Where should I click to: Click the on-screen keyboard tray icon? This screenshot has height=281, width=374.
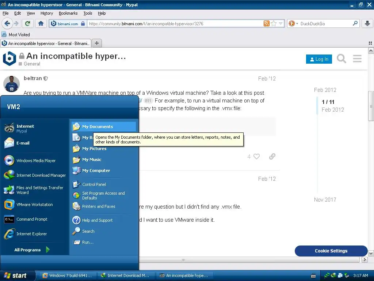pyautogui.click(x=313, y=276)
